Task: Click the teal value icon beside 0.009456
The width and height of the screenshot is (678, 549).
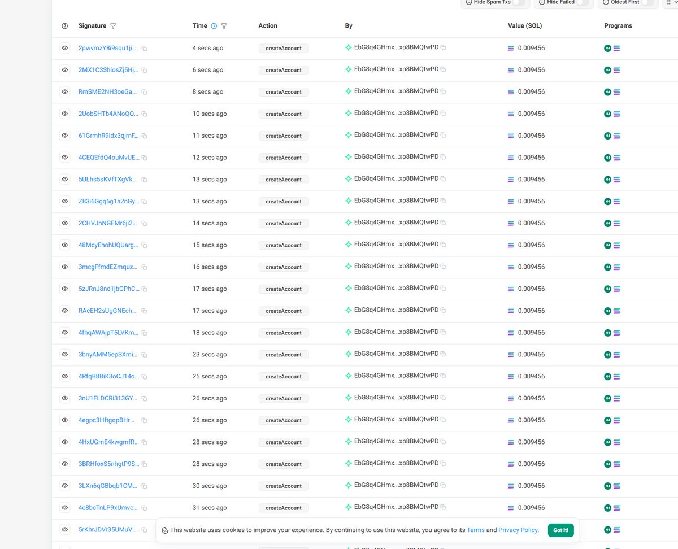Action: (511, 48)
